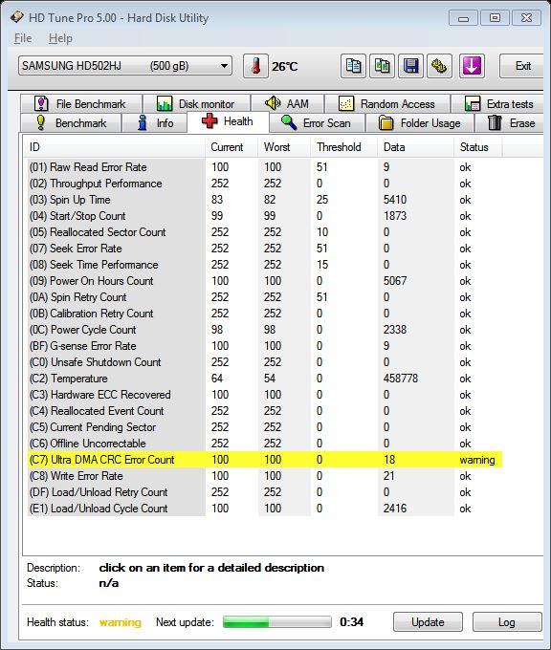Select the highlighted (C7) Ultra DMA CRC Error Count row
This screenshot has width=551, height=650.
point(265,460)
